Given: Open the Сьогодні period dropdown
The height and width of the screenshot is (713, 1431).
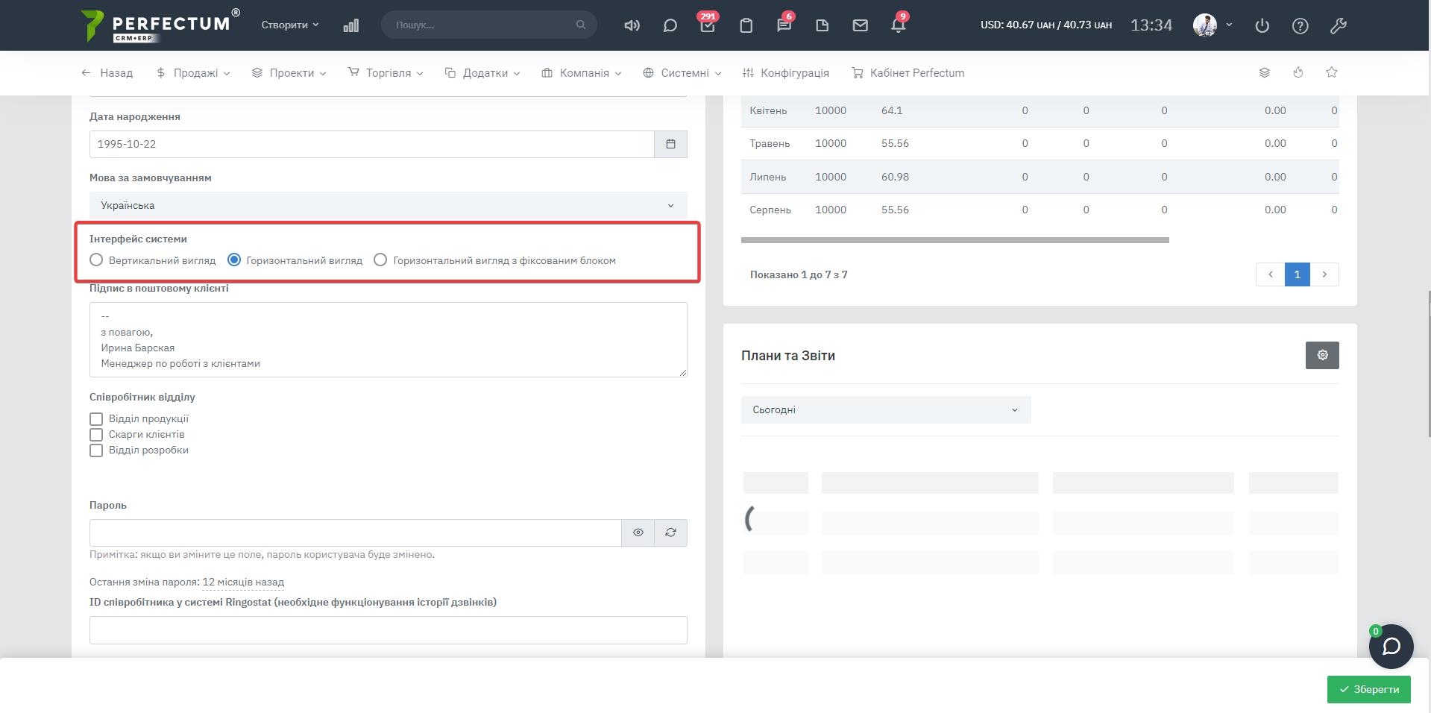Looking at the screenshot, I should [x=885, y=409].
